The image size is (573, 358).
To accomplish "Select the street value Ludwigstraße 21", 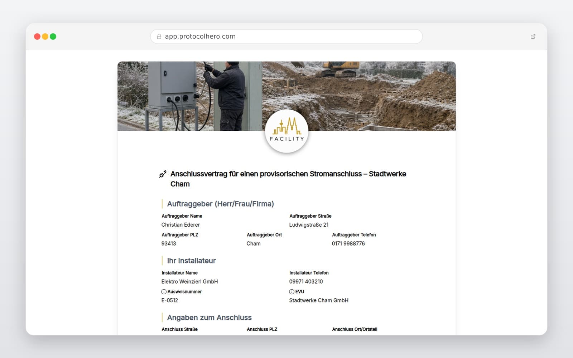I will point(309,225).
